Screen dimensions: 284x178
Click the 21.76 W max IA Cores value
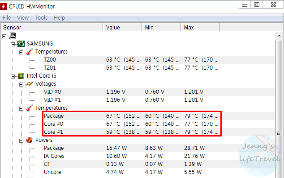194,156
